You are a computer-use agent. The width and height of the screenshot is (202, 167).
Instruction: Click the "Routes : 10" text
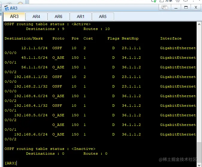point(97,29)
